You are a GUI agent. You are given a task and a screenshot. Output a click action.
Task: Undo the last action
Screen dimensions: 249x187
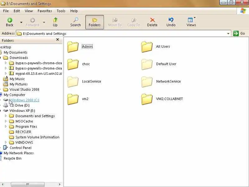171,22
